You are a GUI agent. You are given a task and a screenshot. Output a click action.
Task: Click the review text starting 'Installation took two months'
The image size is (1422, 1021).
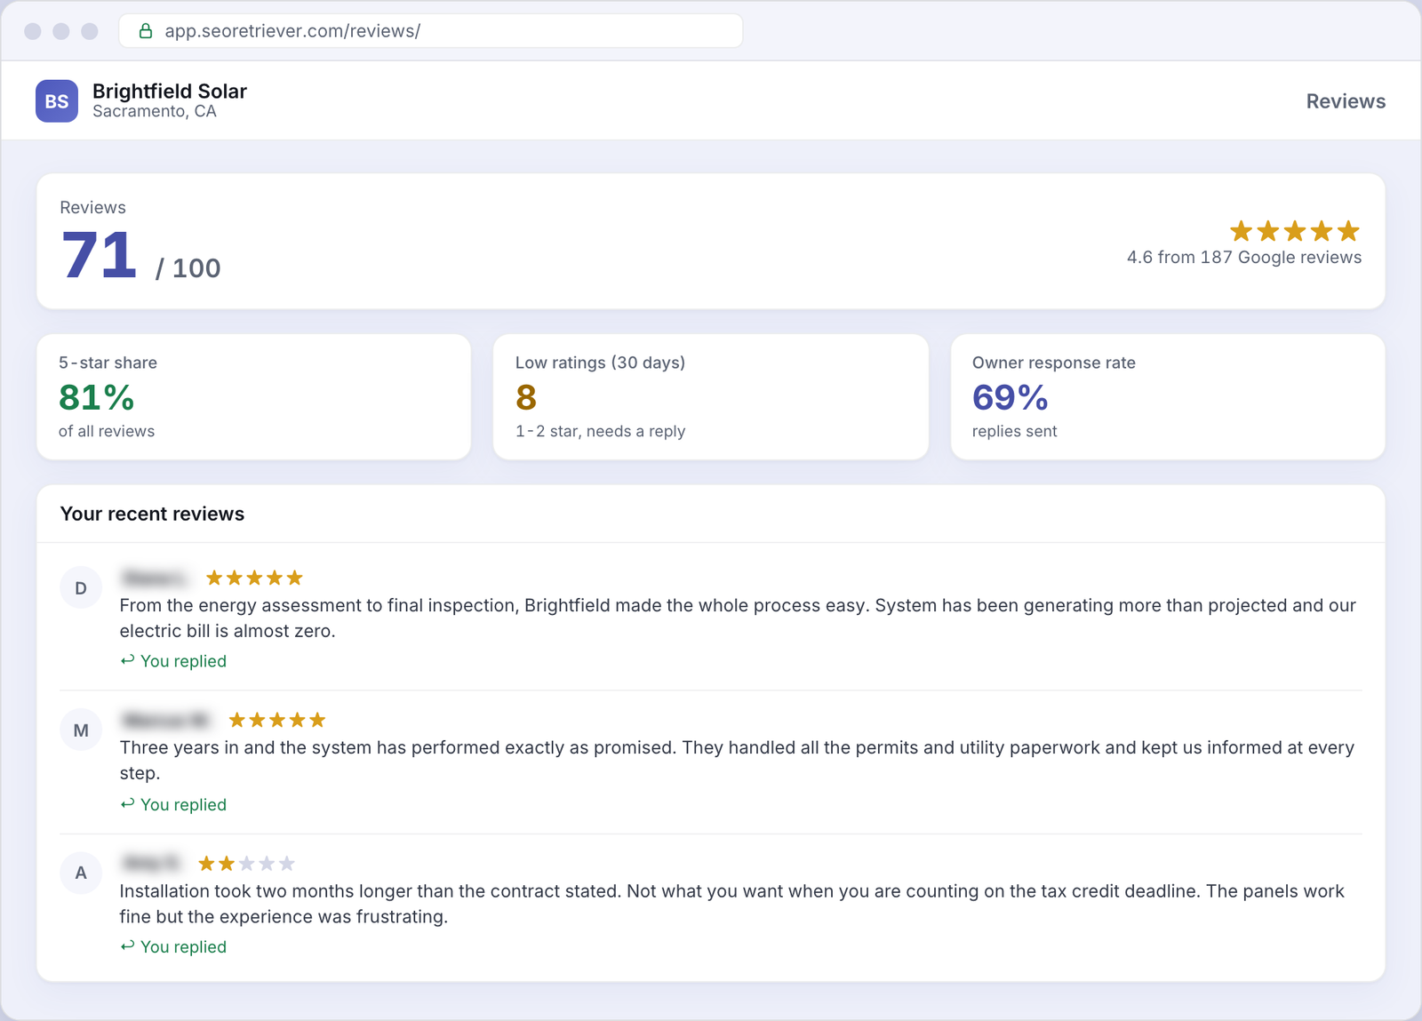732,904
